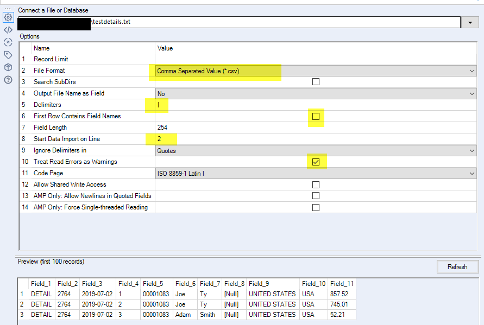Open the Annotation tag icon
The image size is (484, 325).
(8, 55)
